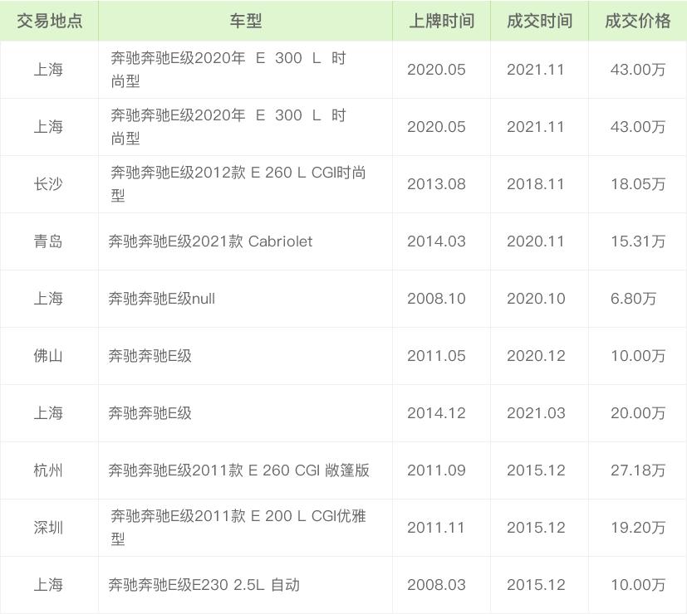The width and height of the screenshot is (687, 614).
Task: Select the 长沙 location cell
Action: [x=48, y=184]
